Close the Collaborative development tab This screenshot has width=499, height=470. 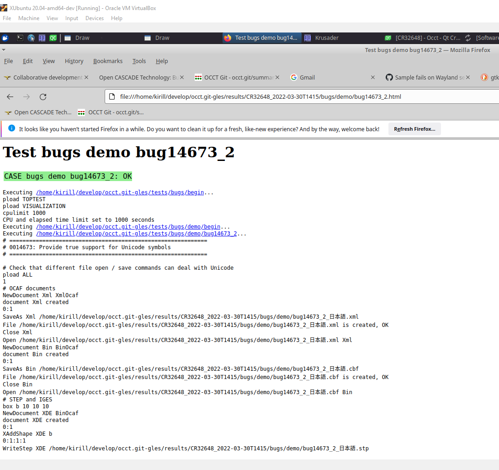click(86, 77)
